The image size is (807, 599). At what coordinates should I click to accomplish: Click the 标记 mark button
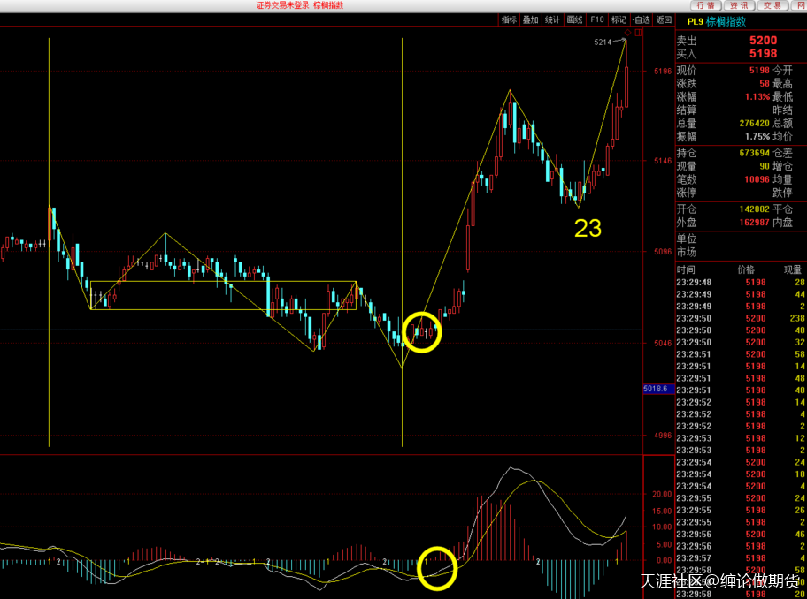(x=619, y=19)
